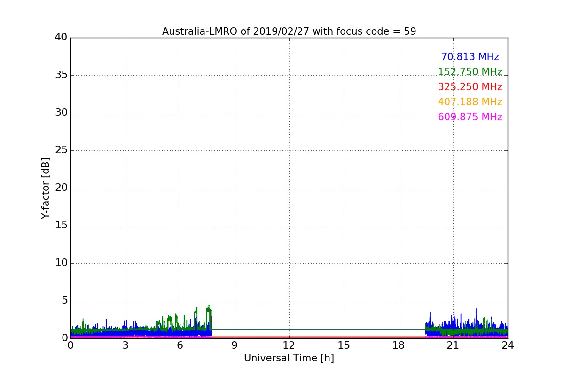Screen dimensions: 564x376
Task: Click the flat line segment near 12 h
Action: click(x=289, y=329)
